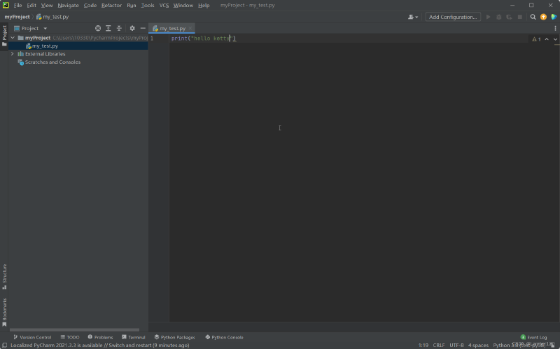
Task: Open the TODO tool window
Action: click(70, 337)
